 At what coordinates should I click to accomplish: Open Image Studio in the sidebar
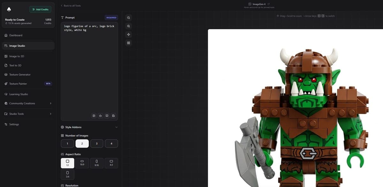pyautogui.click(x=28, y=46)
